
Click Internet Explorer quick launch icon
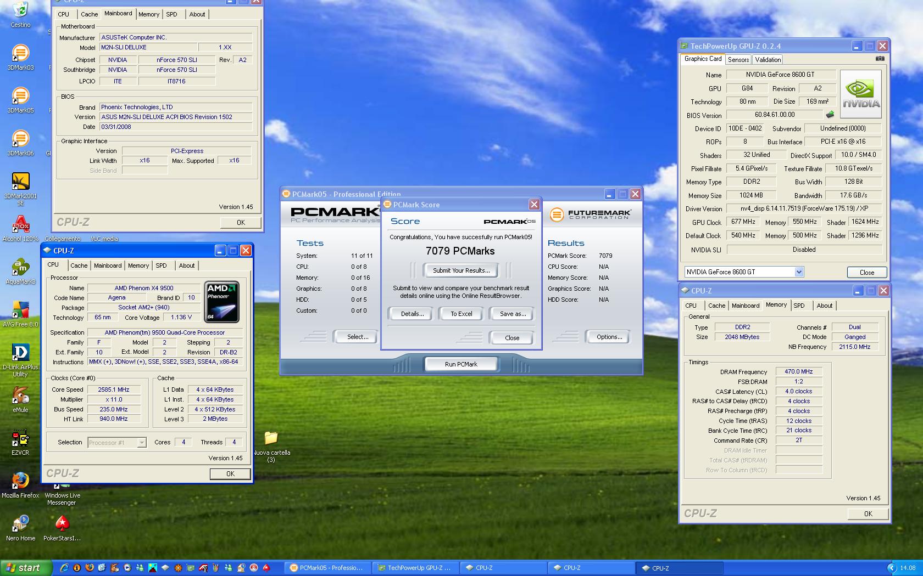64,568
